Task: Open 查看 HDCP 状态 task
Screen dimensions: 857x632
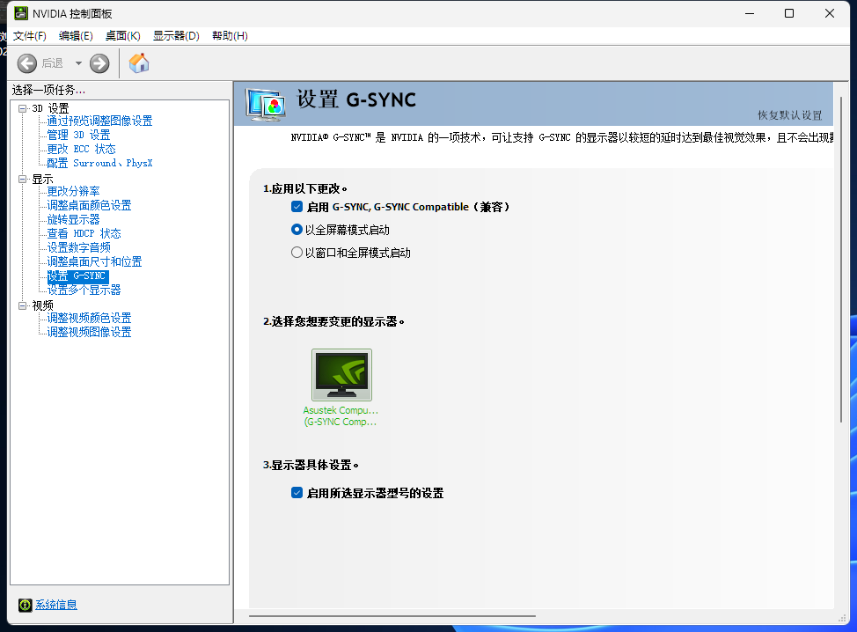Action: 84,233
